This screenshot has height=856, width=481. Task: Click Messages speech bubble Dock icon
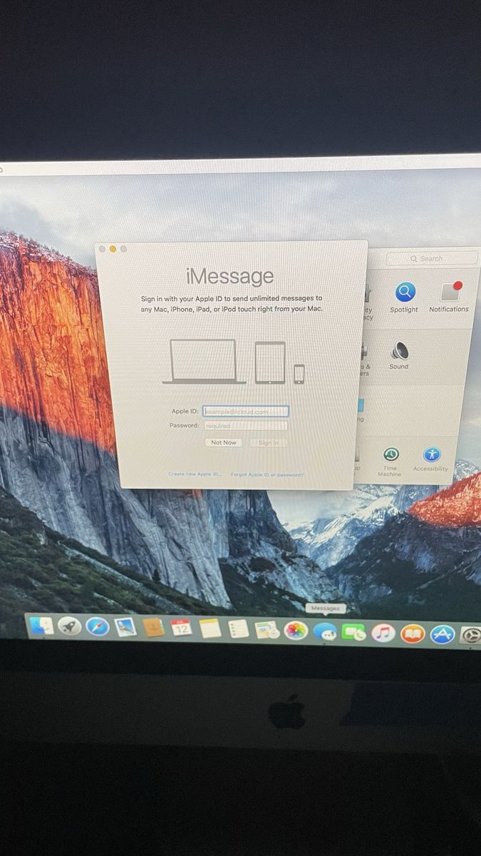(x=325, y=631)
